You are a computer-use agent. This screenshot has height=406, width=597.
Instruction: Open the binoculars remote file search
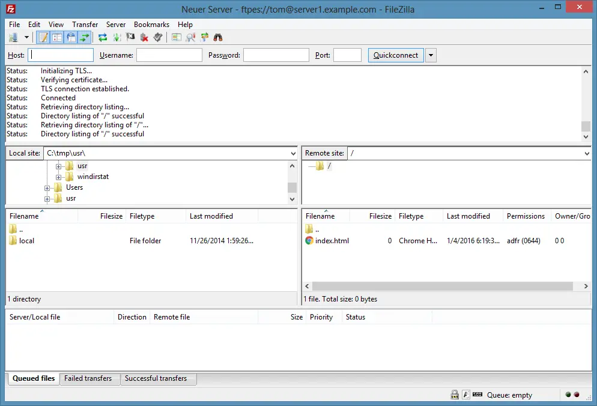218,37
